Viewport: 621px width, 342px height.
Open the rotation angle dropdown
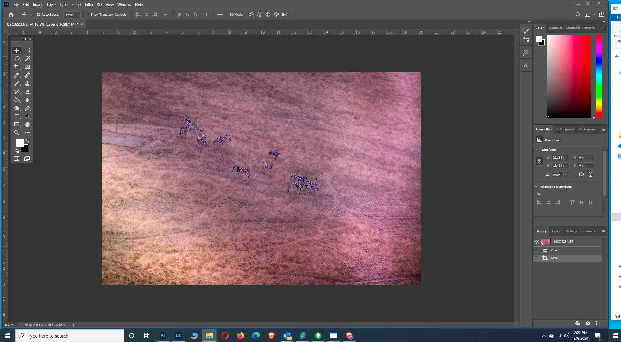pyautogui.click(x=566, y=174)
